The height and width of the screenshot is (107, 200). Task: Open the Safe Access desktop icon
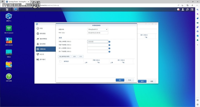[9, 41]
